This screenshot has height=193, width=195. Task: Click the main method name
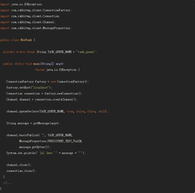pos(36,64)
